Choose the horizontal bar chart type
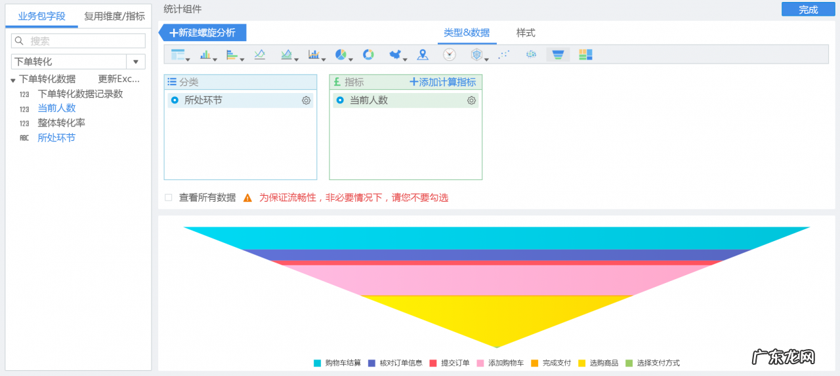Viewport: 840px width, 376px height. 232,54
